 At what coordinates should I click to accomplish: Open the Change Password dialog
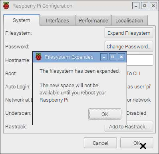[129, 46]
